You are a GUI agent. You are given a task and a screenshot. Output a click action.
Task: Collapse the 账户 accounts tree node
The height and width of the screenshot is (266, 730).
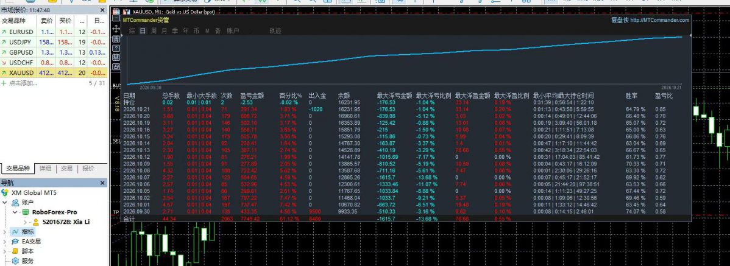(5, 202)
